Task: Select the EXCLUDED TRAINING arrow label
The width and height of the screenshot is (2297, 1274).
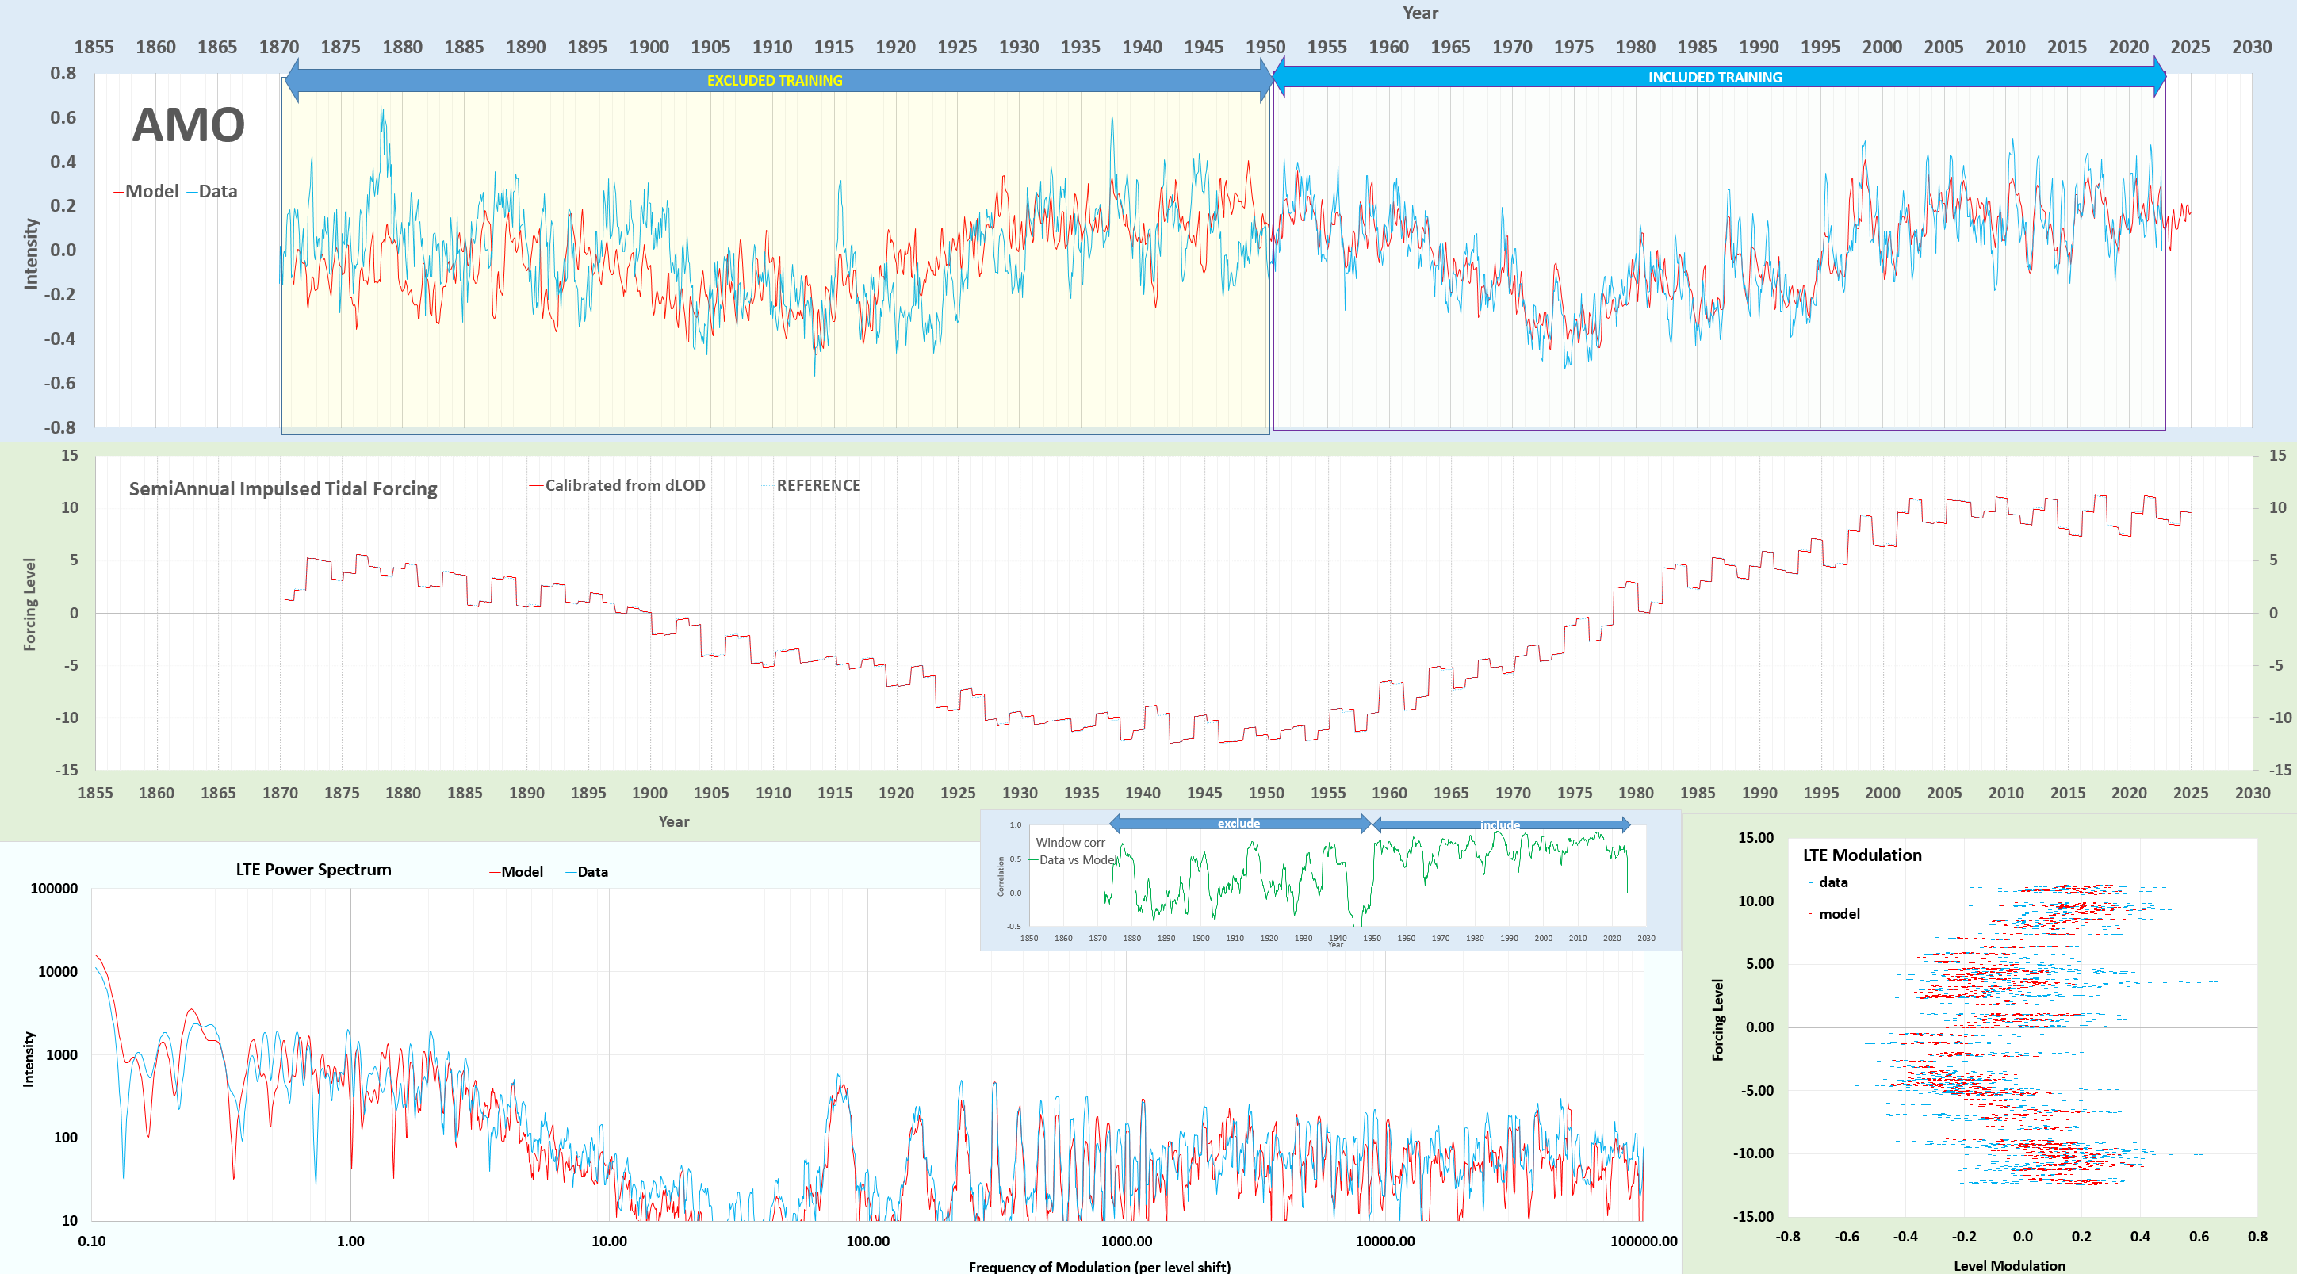Action: [x=774, y=80]
